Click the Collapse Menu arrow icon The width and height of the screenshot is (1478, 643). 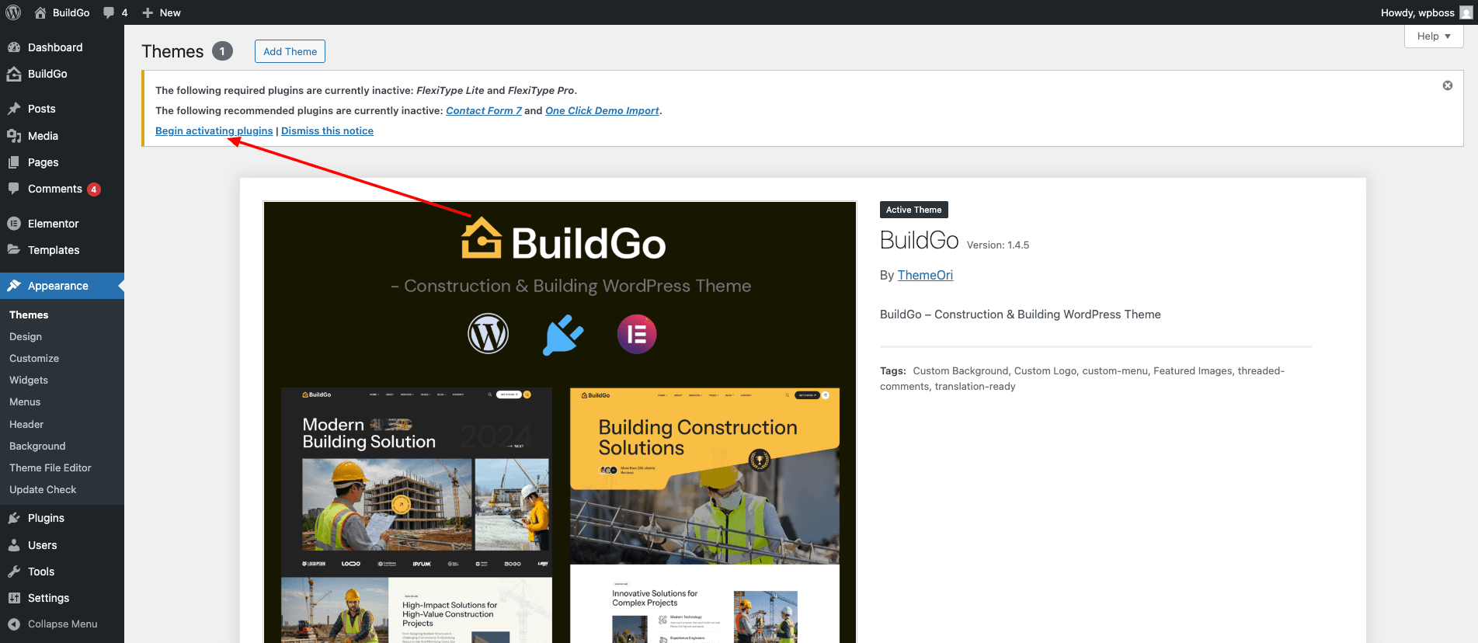point(14,624)
